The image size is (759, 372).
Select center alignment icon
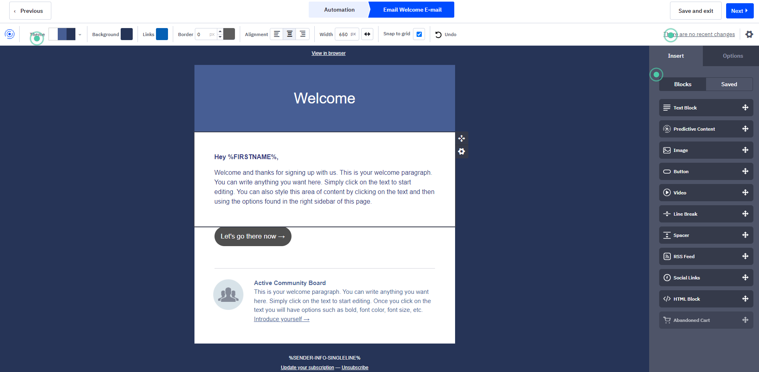click(x=289, y=34)
